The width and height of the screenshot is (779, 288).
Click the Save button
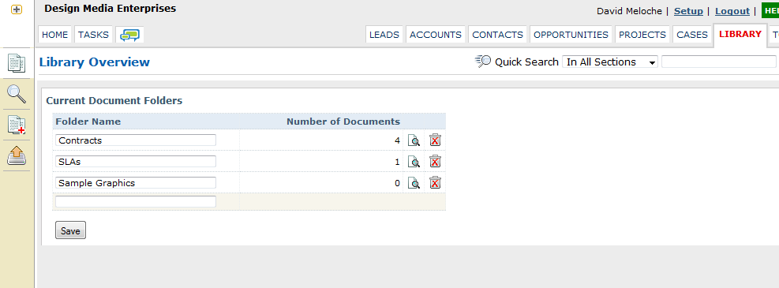pyautogui.click(x=70, y=230)
